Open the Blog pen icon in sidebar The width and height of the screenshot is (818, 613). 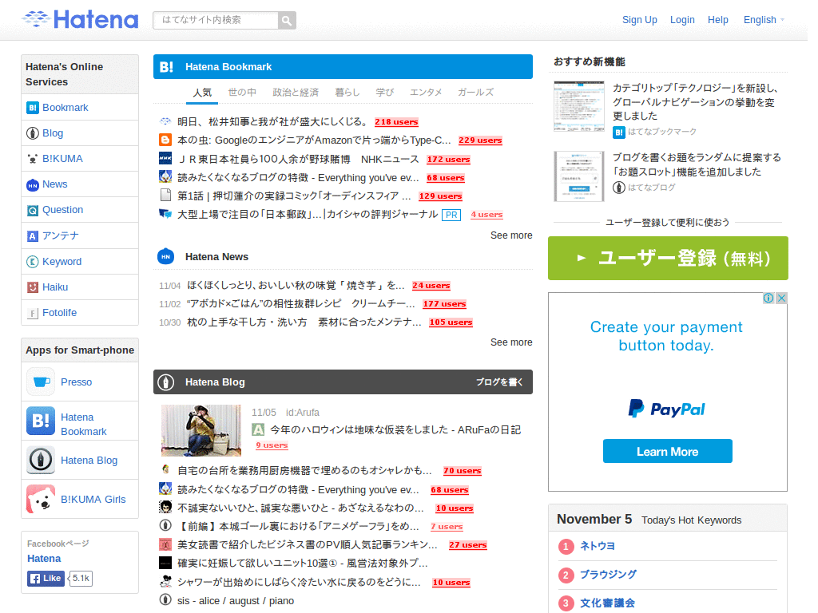(x=32, y=133)
